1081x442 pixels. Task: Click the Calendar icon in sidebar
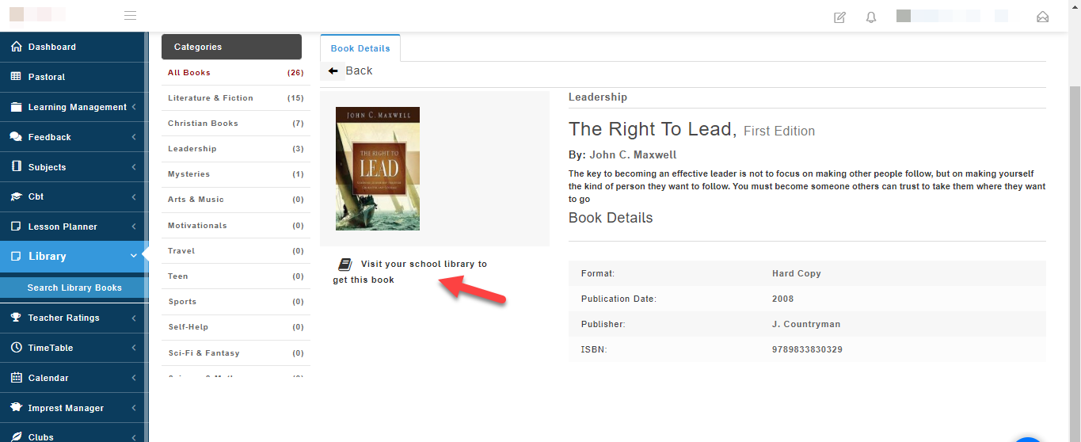[x=16, y=378]
